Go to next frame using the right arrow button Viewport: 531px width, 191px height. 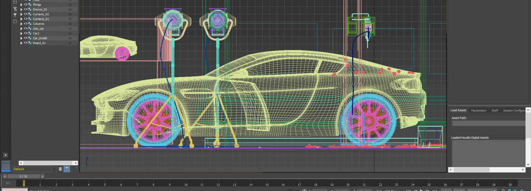tap(42, 177)
